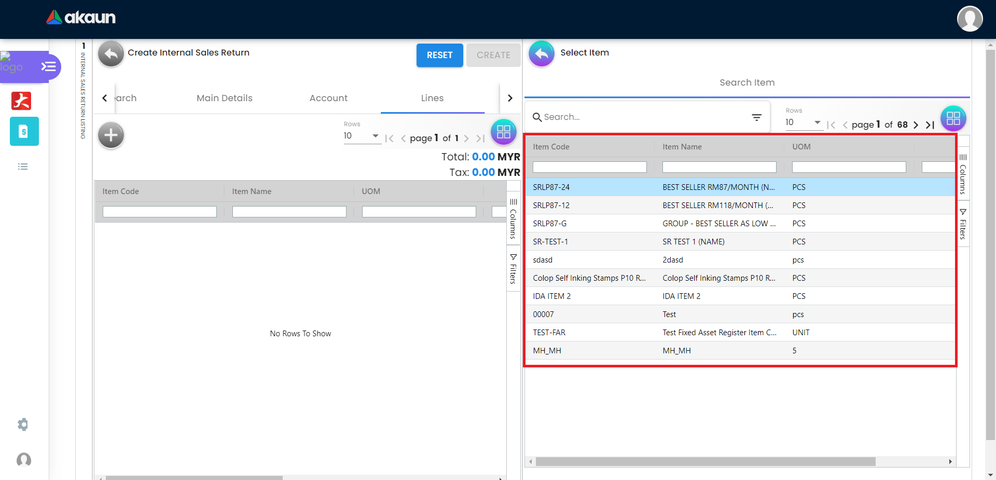Screen dimensions: 996x480
Task: Switch to the Account tab
Action: coord(328,98)
